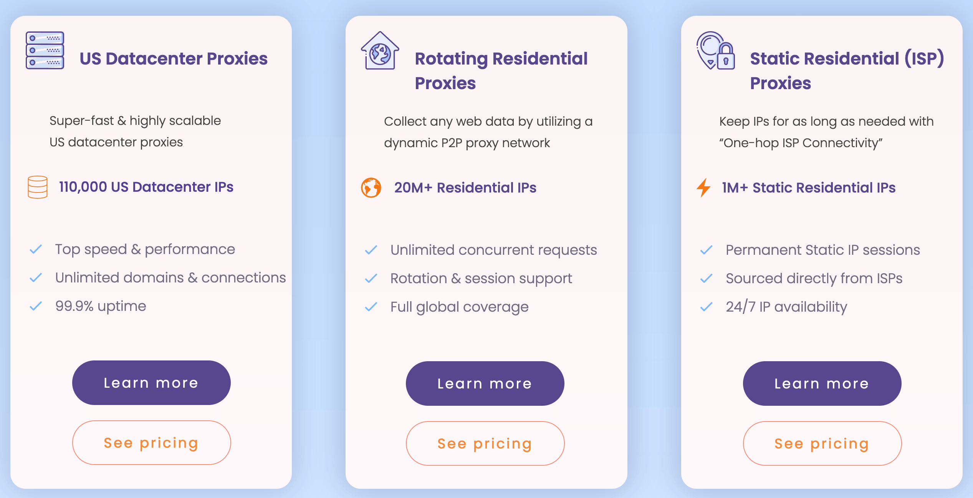Click the 110,000 US Datacenter IPs text

pos(146,187)
